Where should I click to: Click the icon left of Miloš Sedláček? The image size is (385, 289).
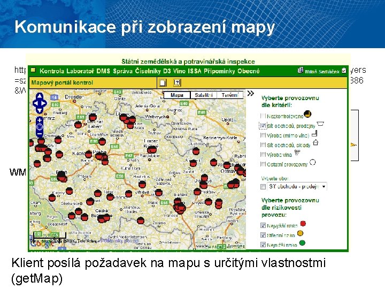pos(301,70)
